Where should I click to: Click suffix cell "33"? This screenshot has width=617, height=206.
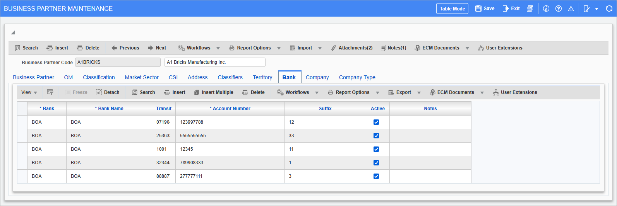325,136
